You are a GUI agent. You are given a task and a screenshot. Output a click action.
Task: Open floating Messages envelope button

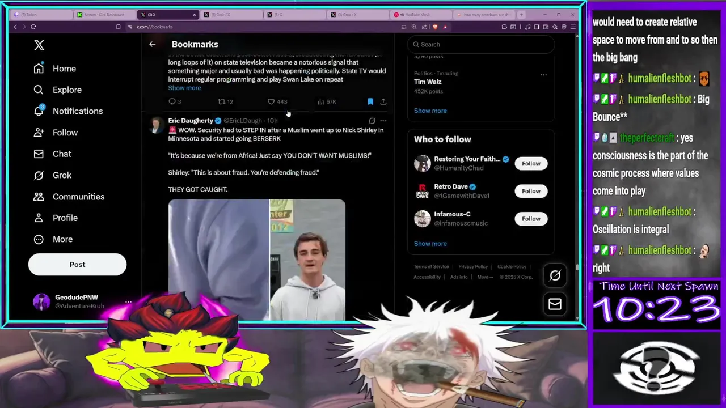[555, 304]
